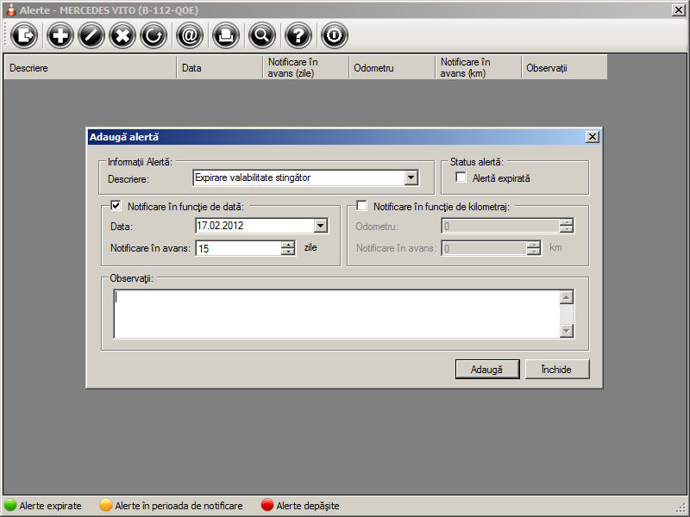
Task: Click Notificare în avans (zile) column header
Action: coord(305,68)
